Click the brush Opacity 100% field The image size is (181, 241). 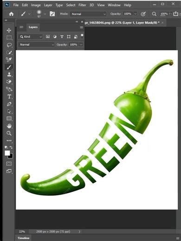point(128,14)
